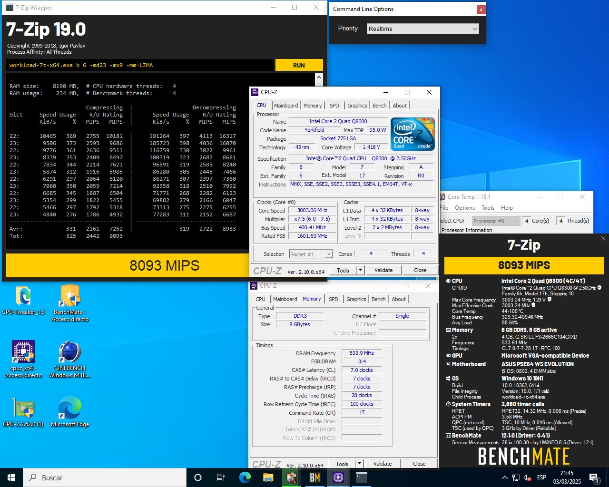The height and width of the screenshot is (487, 609).
Task: Open Help menu in Core Temp
Action: 507,208
